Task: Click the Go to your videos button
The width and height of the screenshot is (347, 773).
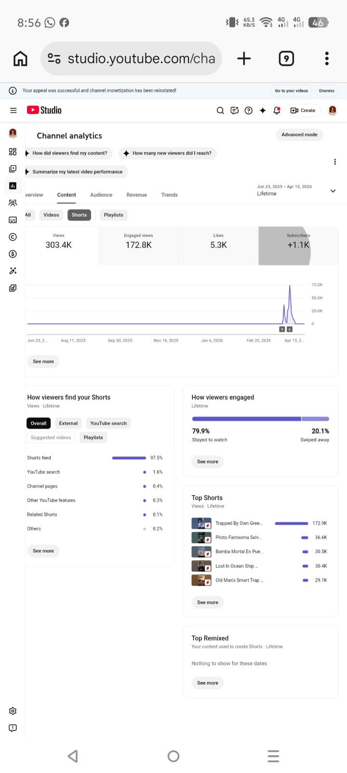Action: click(291, 91)
